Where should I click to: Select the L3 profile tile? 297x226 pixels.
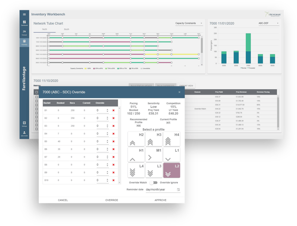click(x=154, y=171)
